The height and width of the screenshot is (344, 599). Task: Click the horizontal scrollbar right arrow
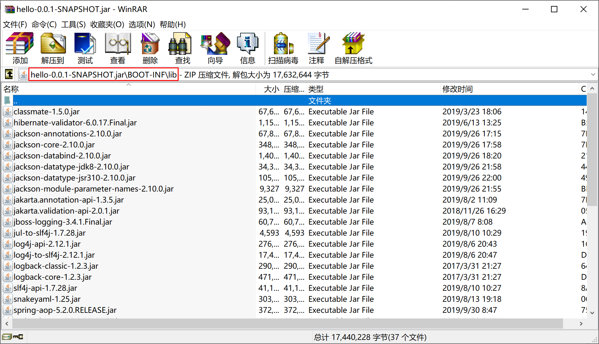[581, 324]
